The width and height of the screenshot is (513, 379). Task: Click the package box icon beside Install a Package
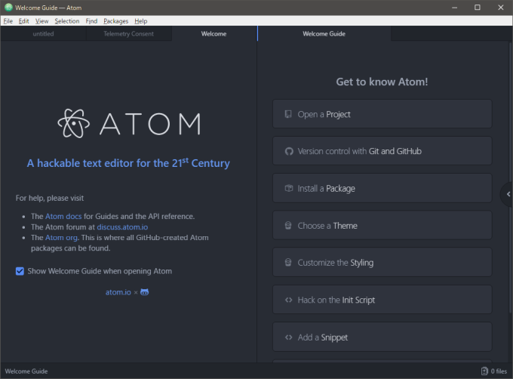coord(289,188)
